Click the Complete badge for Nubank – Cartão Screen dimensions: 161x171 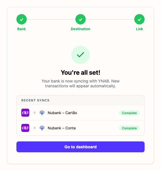tap(129, 113)
